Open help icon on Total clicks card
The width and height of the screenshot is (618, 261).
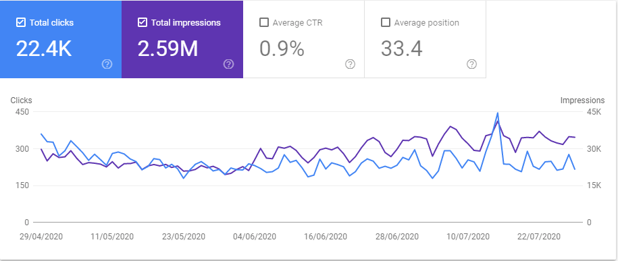(x=107, y=64)
